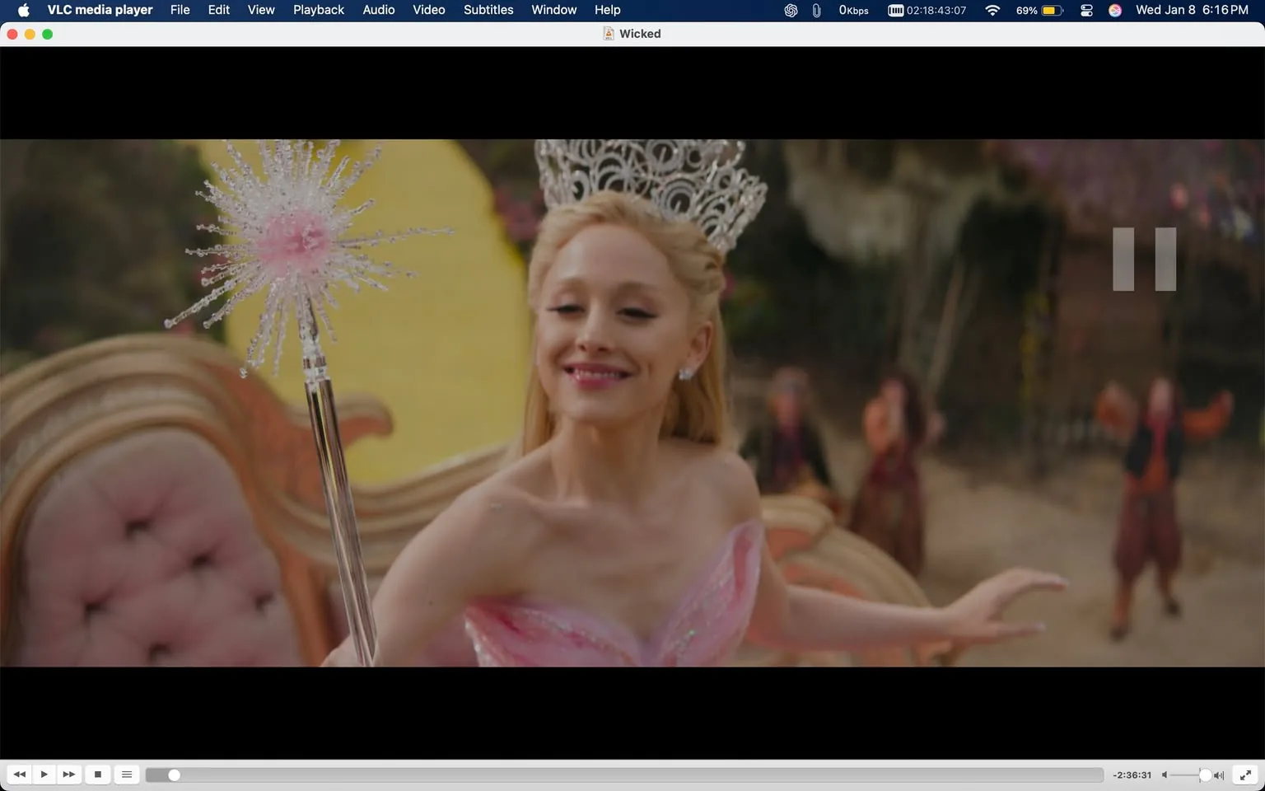1265x791 pixels.
Task: Open the Audio menu
Action: [x=378, y=10]
